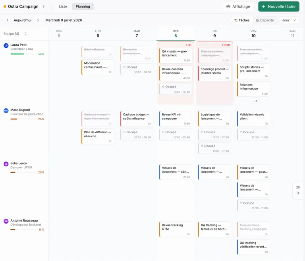
Task: Open the Relances influenceuse task card
Action: tap(253, 89)
